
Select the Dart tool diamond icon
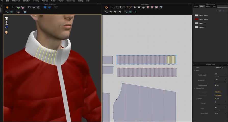pos(161,7)
